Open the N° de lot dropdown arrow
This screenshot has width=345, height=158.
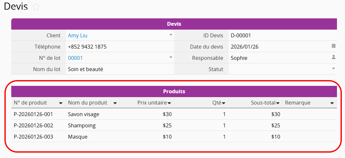(x=171, y=58)
